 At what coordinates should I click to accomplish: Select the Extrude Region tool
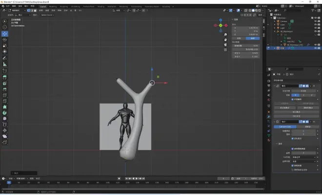click(x=4, y=77)
